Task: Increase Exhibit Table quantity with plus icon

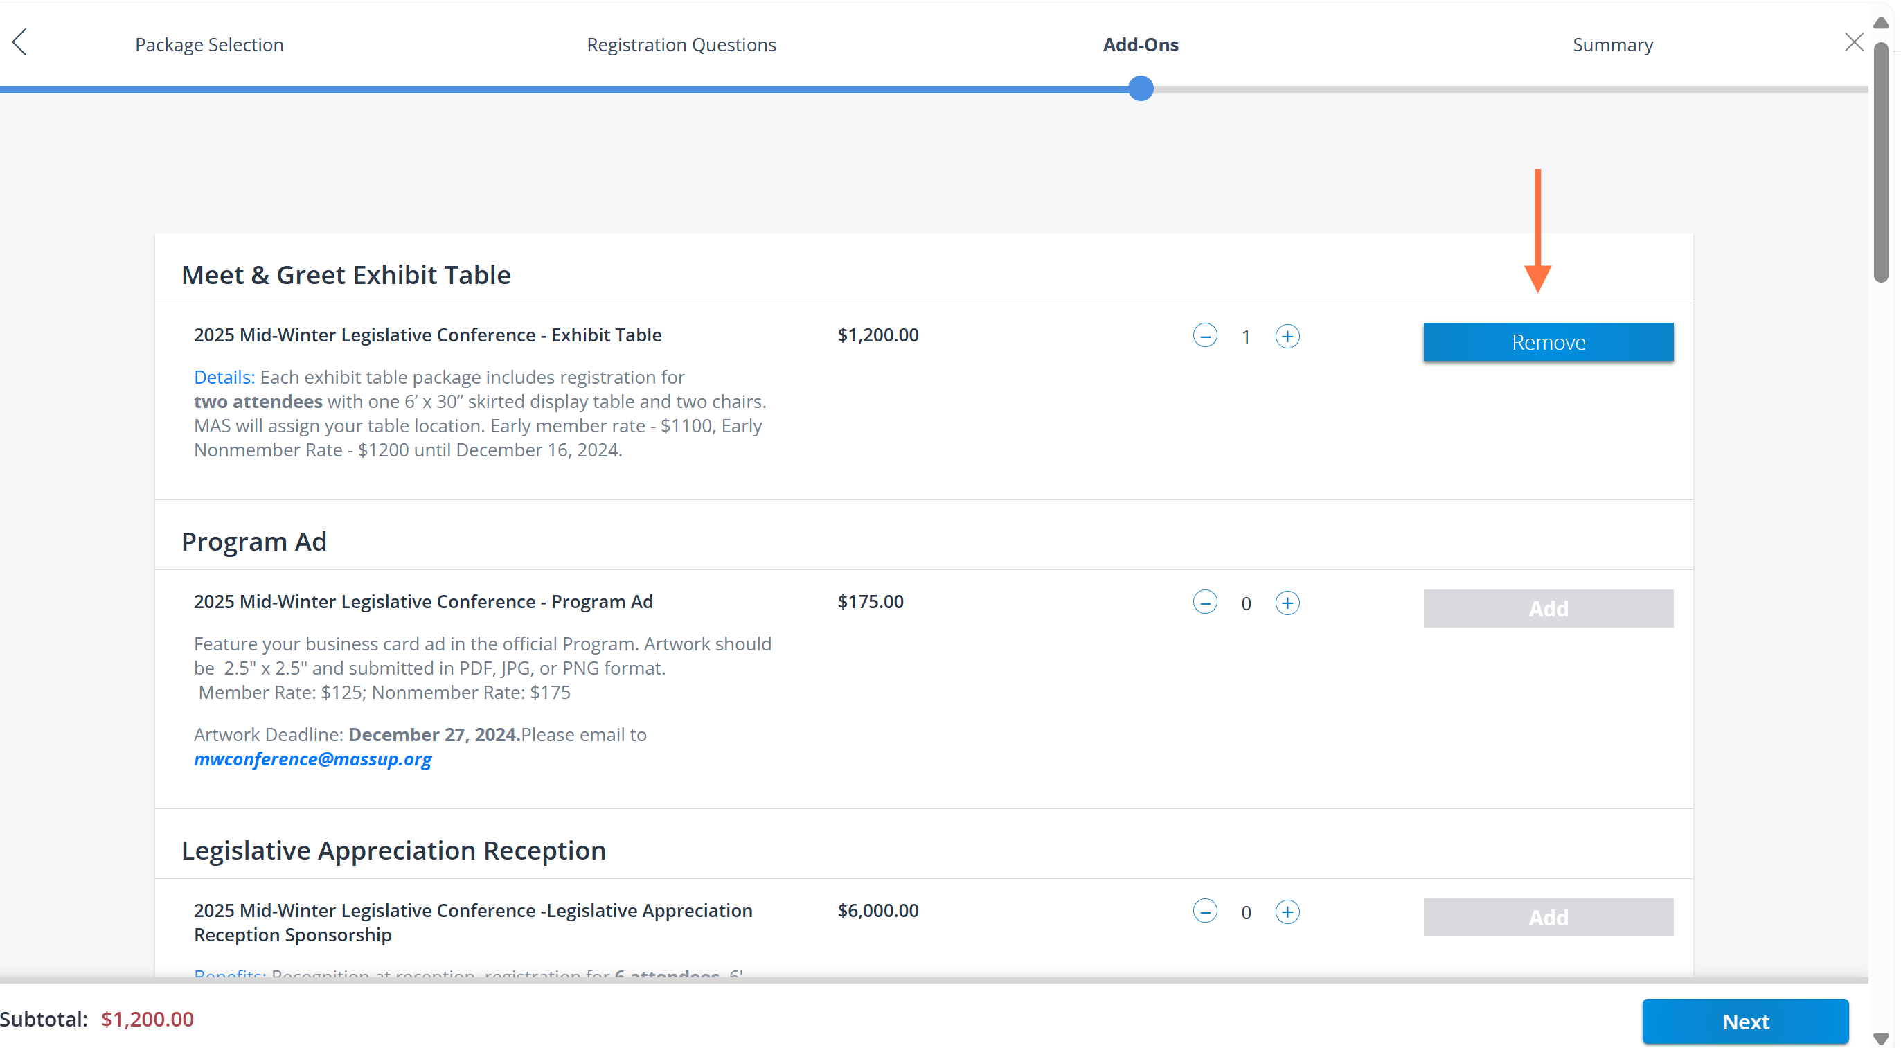Action: coord(1287,336)
